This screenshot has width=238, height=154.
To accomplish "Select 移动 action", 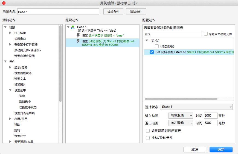I will point(17,125).
